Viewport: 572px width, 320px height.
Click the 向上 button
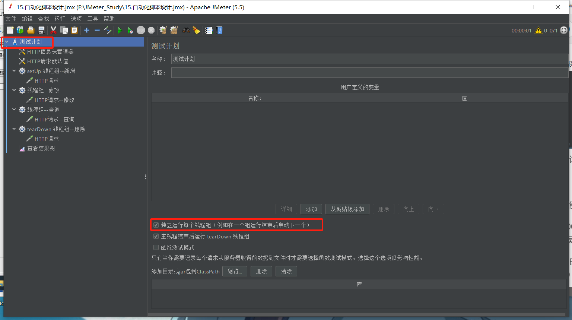[409, 209]
